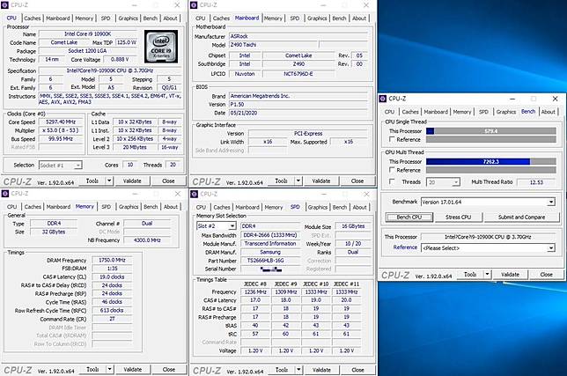The height and width of the screenshot is (376, 567).
Task: Click the Core Speed 5297.40 MHz field
Action: 61,122
